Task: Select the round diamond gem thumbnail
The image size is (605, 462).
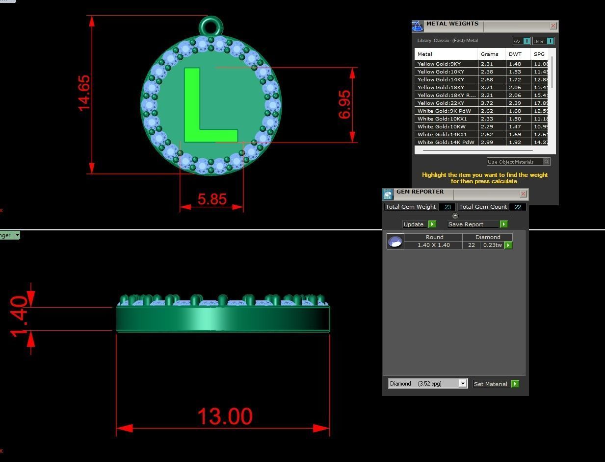Action: 395,241
